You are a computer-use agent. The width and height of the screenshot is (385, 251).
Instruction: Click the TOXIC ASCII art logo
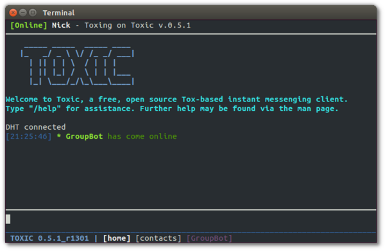click(x=78, y=65)
